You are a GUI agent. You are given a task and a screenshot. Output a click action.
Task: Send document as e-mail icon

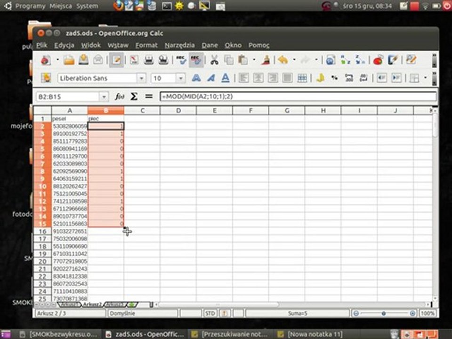tap(98, 60)
